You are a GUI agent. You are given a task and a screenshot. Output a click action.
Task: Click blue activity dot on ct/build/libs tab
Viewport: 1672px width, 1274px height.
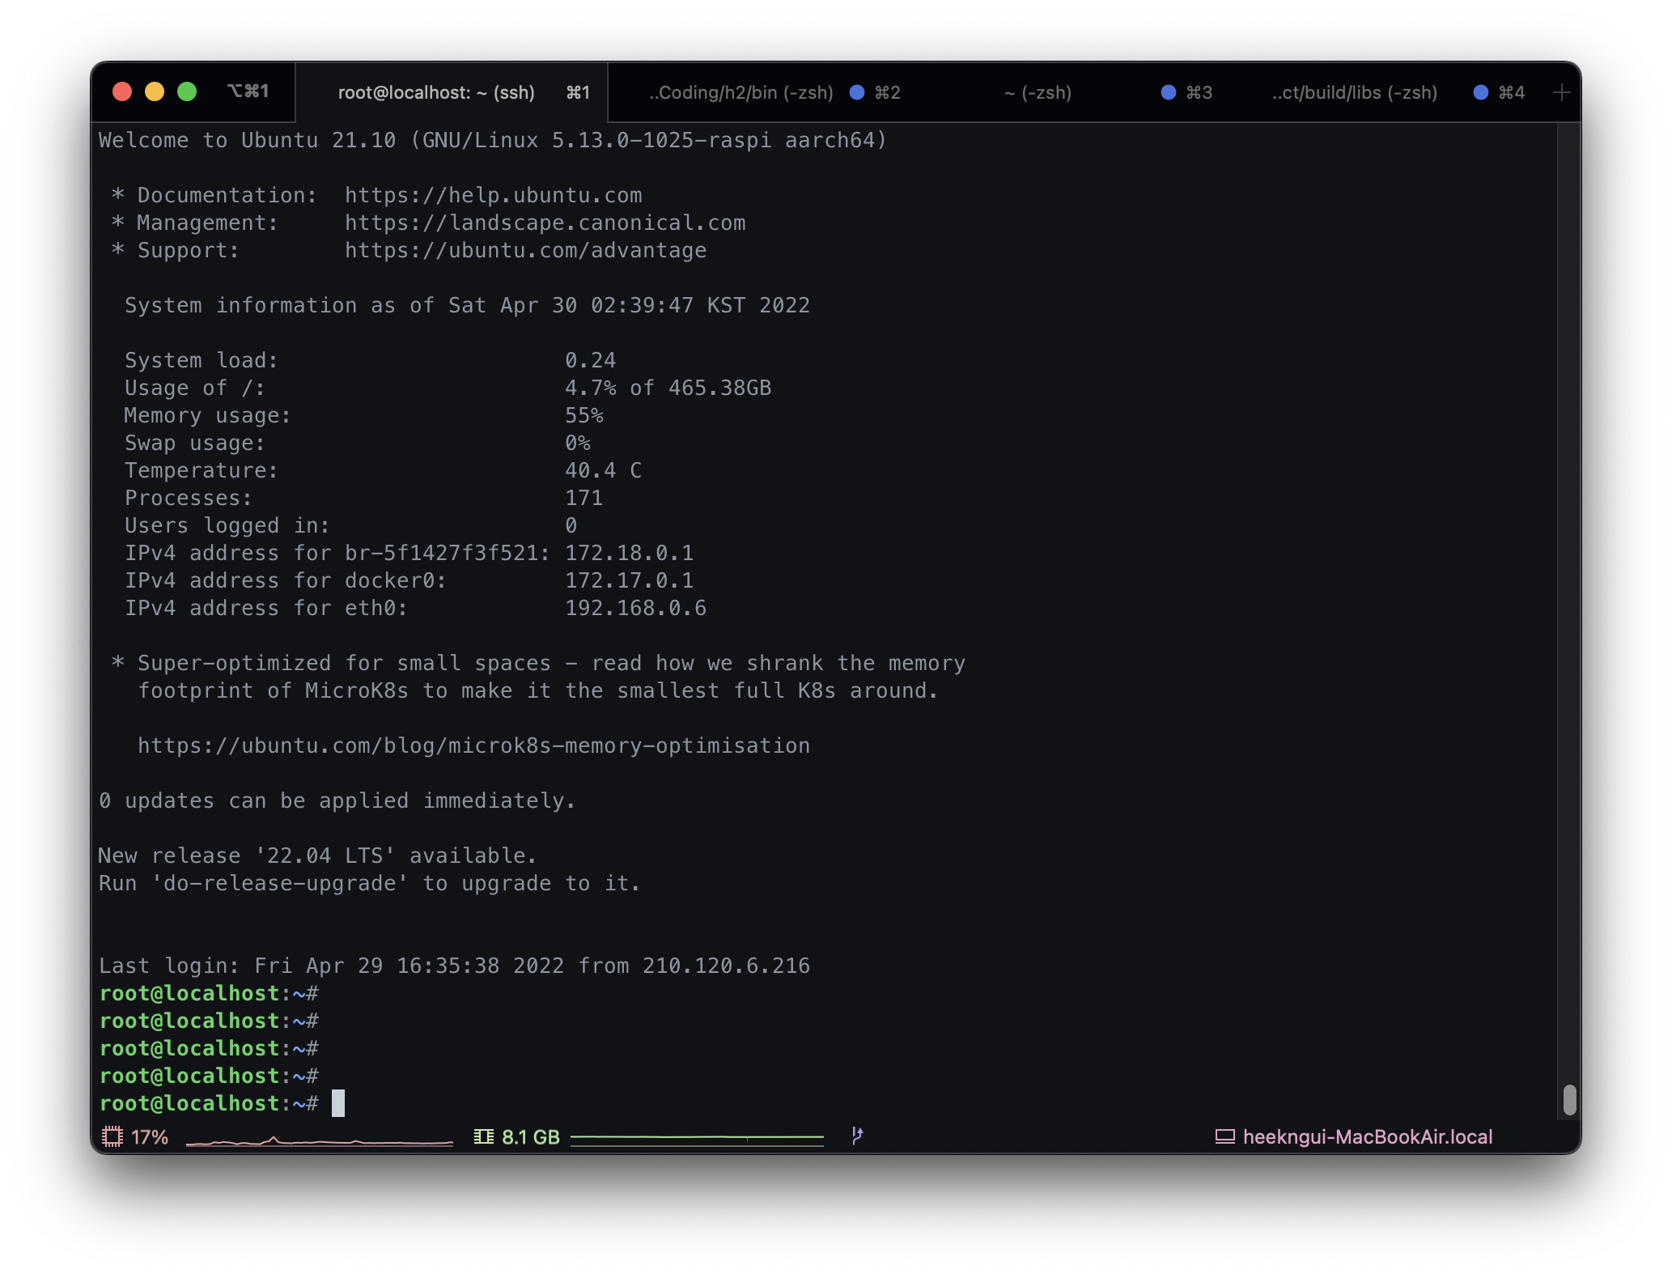pos(1480,92)
